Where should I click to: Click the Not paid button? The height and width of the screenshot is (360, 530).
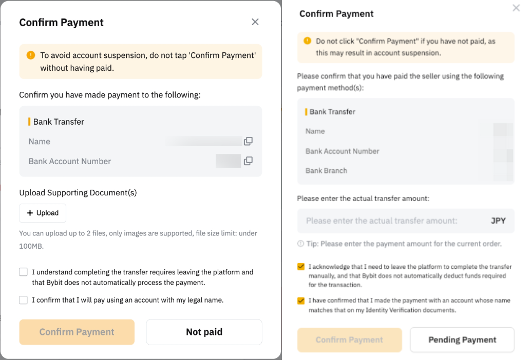click(x=204, y=332)
